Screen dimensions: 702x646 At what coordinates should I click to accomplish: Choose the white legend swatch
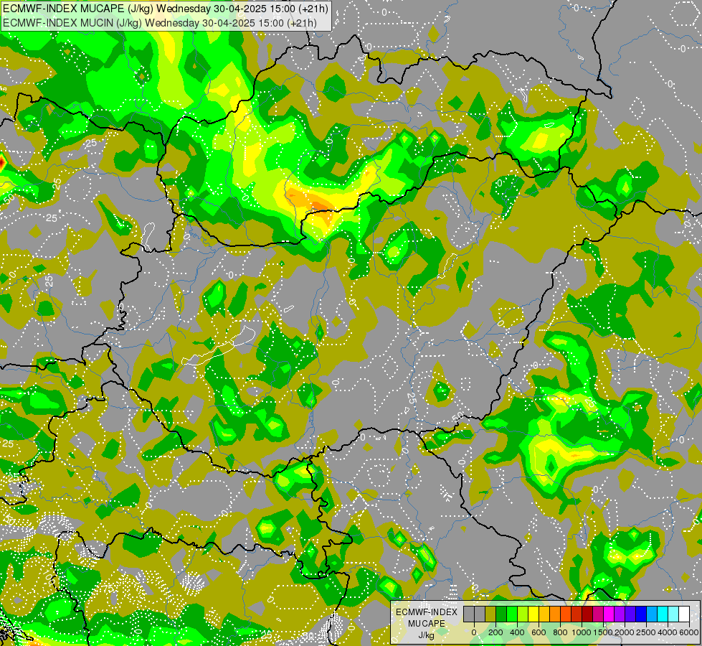click(x=685, y=614)
